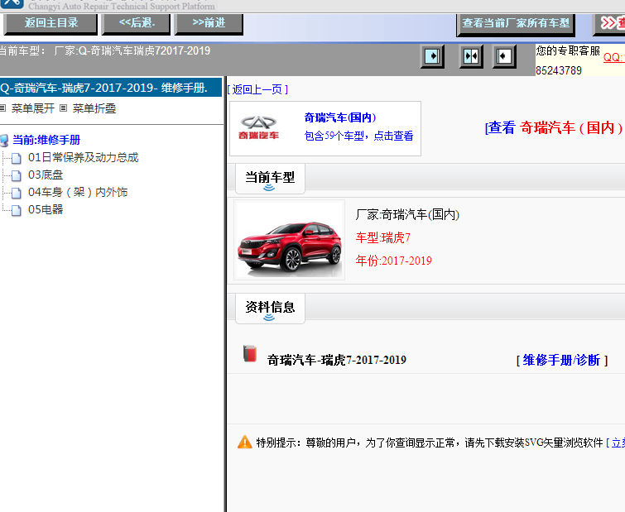This screenshot has width=625, height=512.
Task: Select the 当前车型 tab
Action: tap(270, 179)
